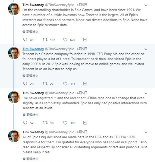The width and height of the screenshot is (155, 162).
Task: Like the tweet with 620 likes
Action: pos(65,40)
